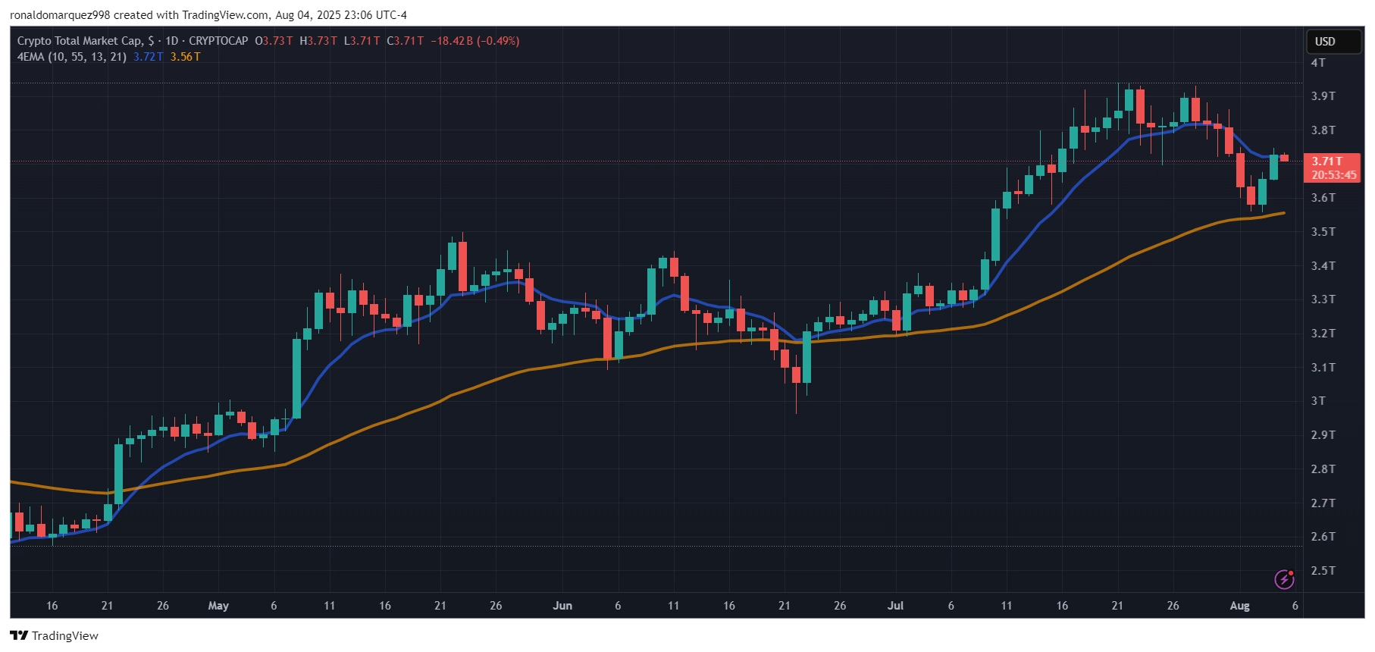Click the purple lightning bolt icon
Screen dimensions: 1375x652
click(1284, 579)
